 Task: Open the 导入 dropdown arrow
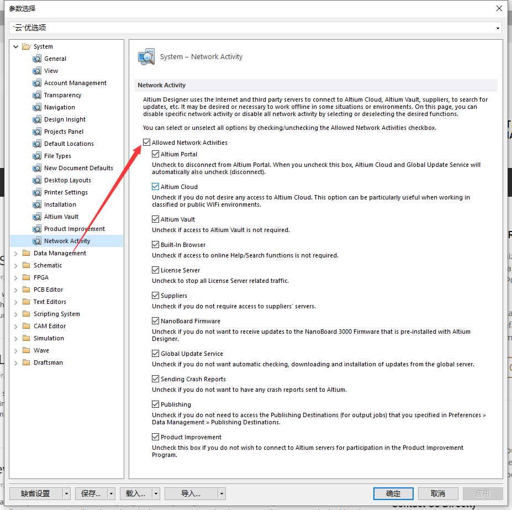tap(221, 493)
